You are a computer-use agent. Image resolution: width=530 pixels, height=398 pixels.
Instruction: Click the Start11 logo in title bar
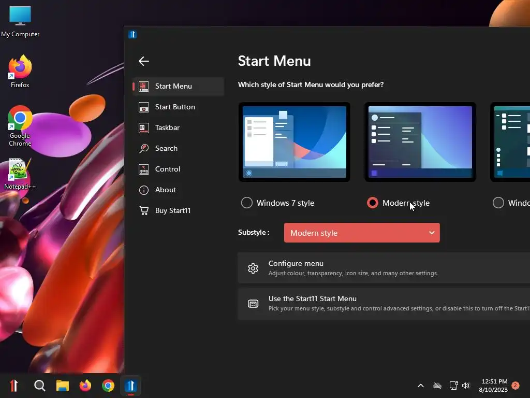[x=132, y=34]
